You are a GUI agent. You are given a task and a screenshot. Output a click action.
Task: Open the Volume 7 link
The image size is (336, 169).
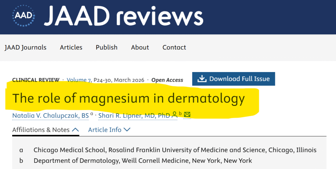tap(79, 80)
